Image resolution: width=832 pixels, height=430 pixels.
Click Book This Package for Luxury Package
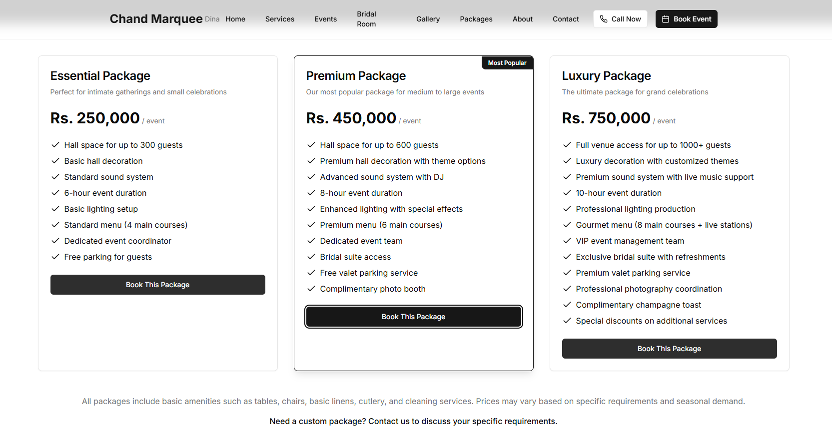[669, 348]
